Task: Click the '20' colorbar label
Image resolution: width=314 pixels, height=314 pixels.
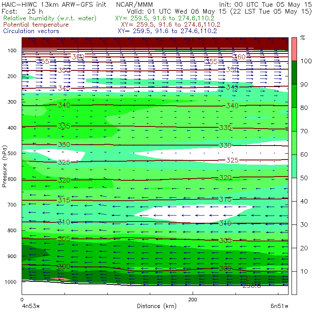Action: point(304,248)
